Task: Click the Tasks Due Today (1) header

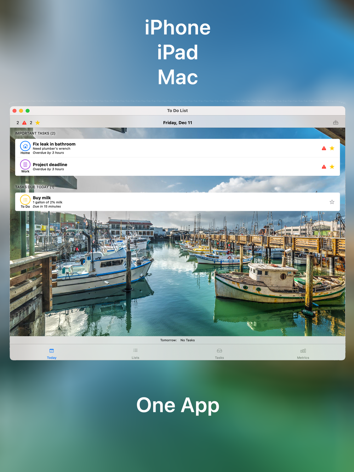Action: coord(34,187)
